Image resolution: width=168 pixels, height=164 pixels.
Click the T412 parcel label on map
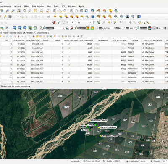tap(60, 96)
